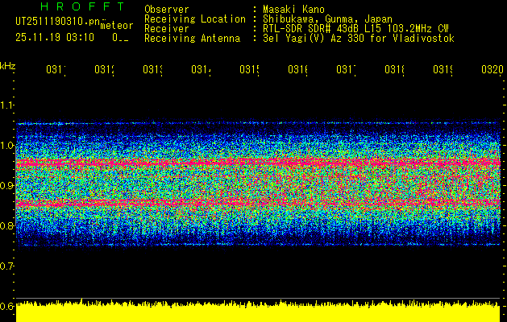Image resolution: width=507 pixels, height=322 pixels.
Task: Click the 0.7 kHz axis tick label
Action: tap(8, 266)
